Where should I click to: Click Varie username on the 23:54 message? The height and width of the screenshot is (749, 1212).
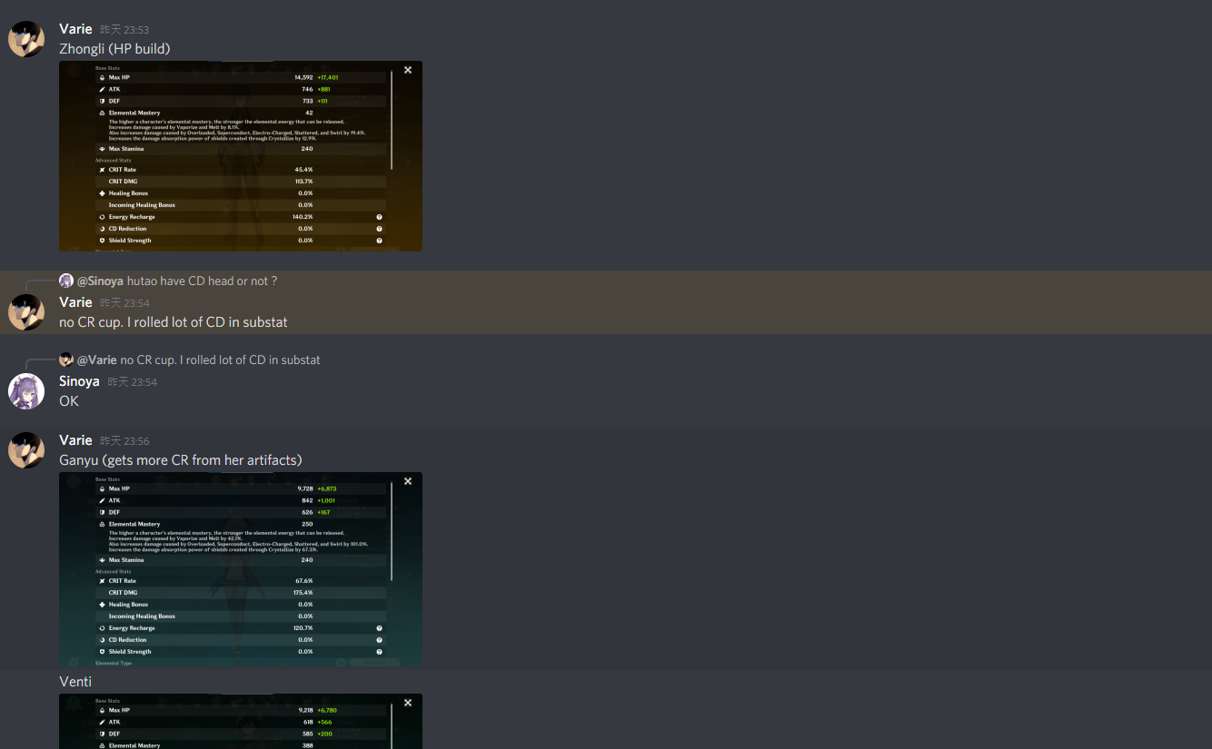(x=75, y=301)
